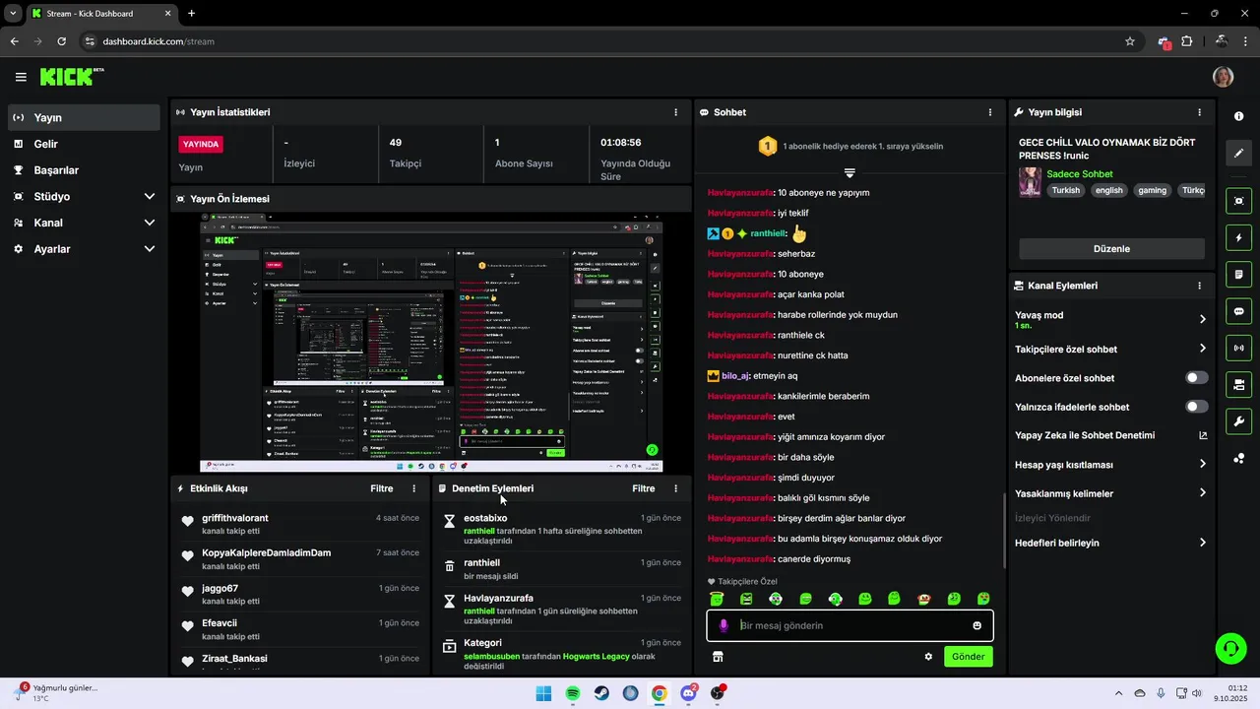
Task: Open the emoji picker in chat input
Action: pyautogui.click(x=976, y=625)
